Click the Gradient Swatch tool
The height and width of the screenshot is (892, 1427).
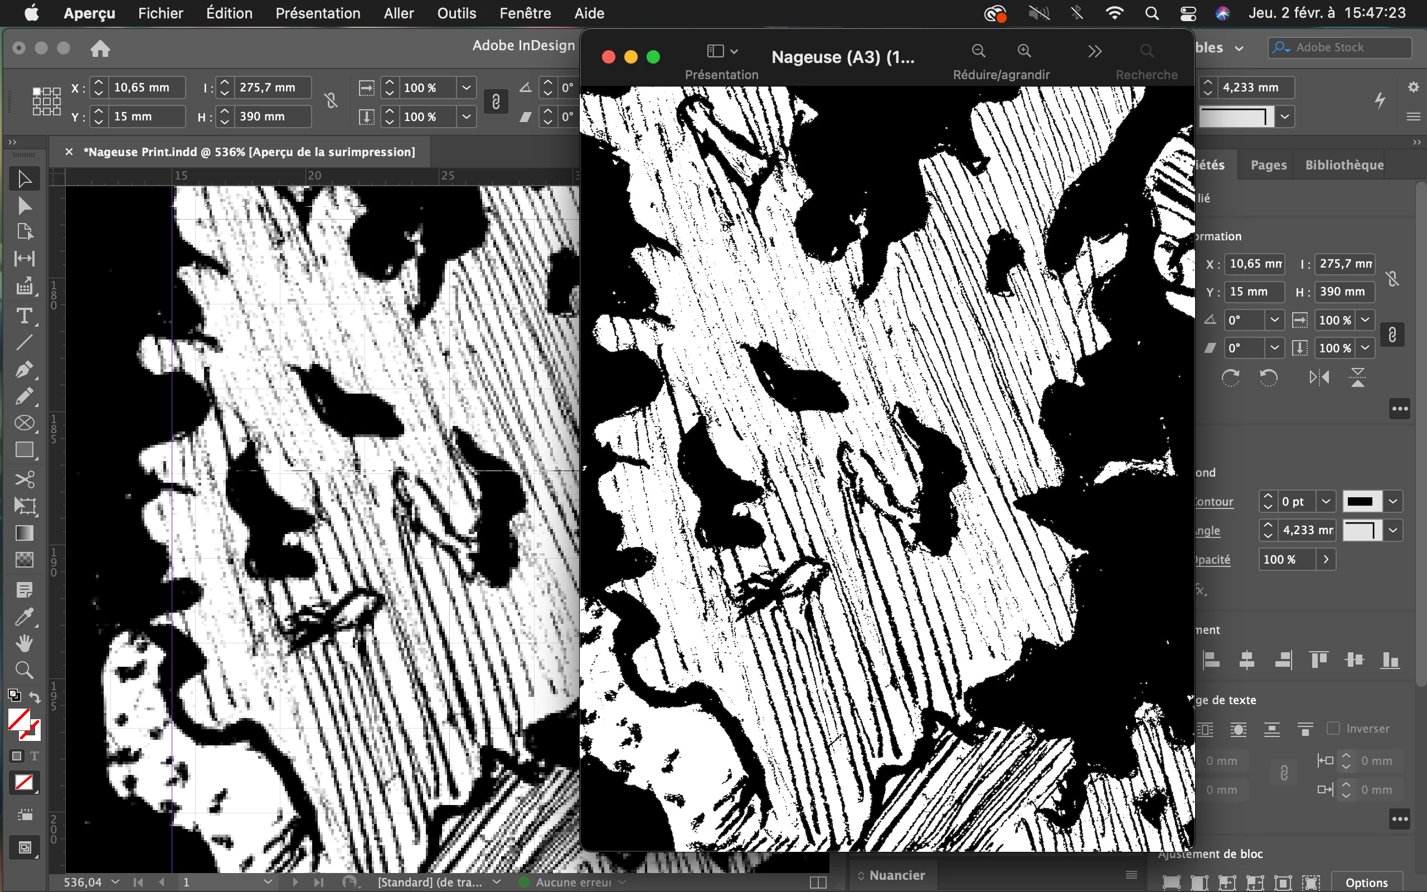point(24,533)
